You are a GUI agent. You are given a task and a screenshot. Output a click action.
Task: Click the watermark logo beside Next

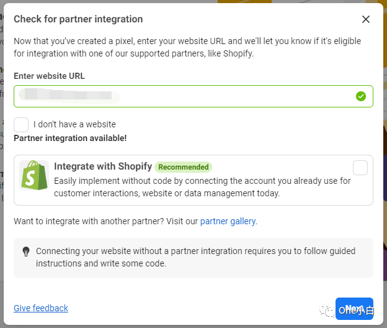pyautogui.click(x=326, y=311)
